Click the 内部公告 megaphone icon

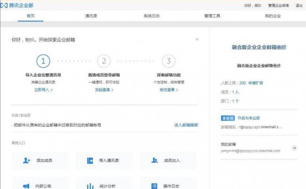26,186
